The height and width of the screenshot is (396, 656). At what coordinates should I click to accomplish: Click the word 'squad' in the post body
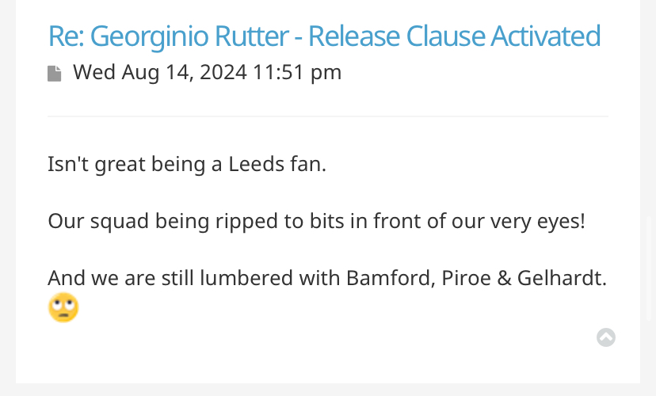pyautogui.click(x=120, y=222)
